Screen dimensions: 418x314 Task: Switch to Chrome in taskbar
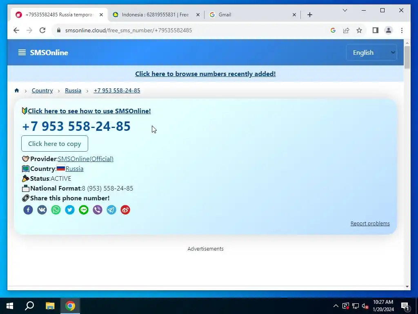70,306
